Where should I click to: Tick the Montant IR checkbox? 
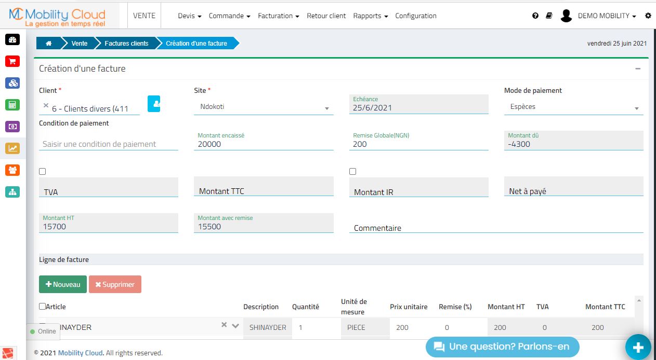[x=353, y=172]
